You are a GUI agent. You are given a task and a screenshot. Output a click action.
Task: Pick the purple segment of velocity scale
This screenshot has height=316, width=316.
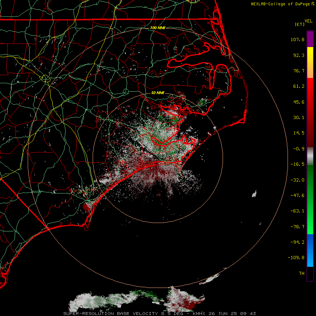[310, 39]
